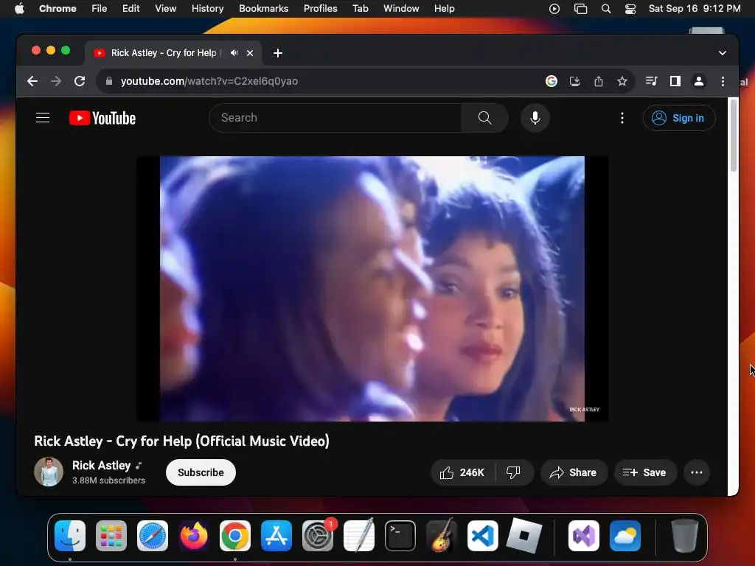Open the Profiles menu

[320, 9]
